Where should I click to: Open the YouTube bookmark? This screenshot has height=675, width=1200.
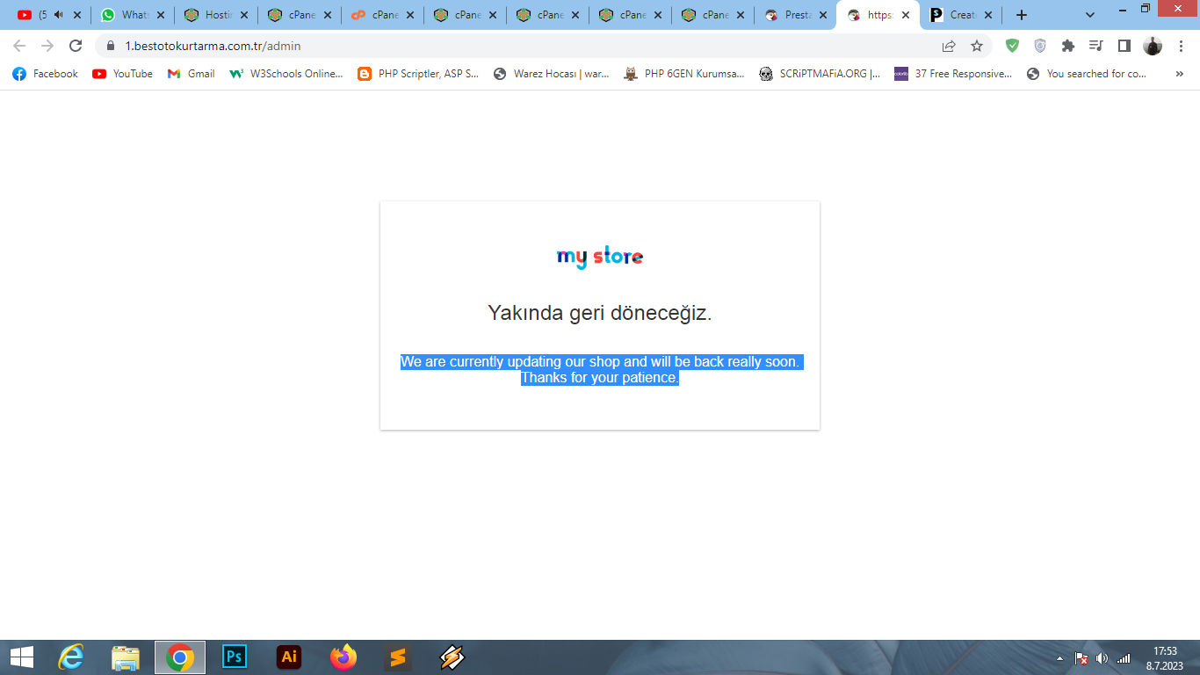coord(122,74)
